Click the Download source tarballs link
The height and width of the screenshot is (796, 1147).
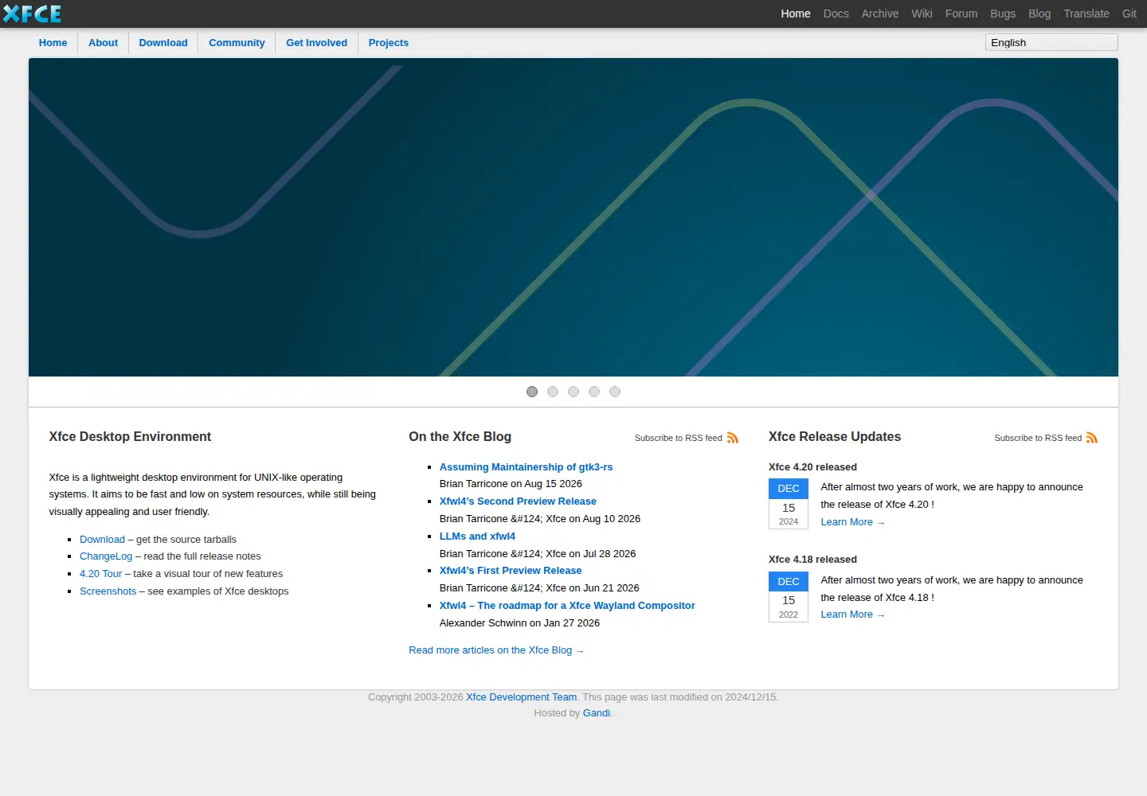pos(102,540)
